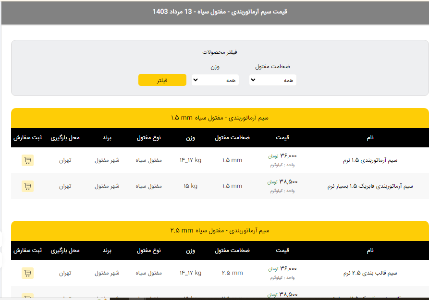
Task: Click the برند column header in 1.5 mm table
Action: click(107, 138)
